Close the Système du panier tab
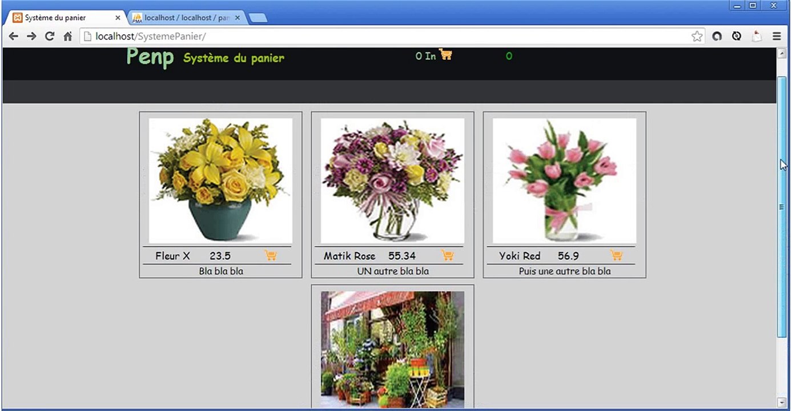Image resolution: width=792 pixels, height=411 pixels. [x=118, y=18]
